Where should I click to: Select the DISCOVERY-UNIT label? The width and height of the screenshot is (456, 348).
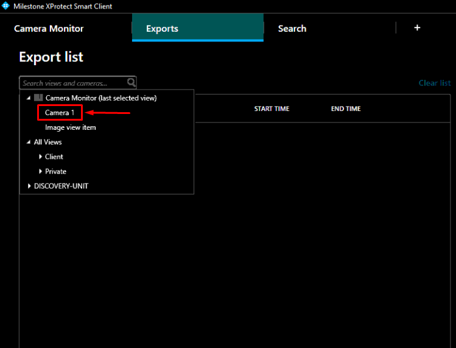click(x=61, y=186)
